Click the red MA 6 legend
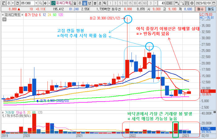The image size is (217, 139). pyautogui.click(x=40, y=15)
